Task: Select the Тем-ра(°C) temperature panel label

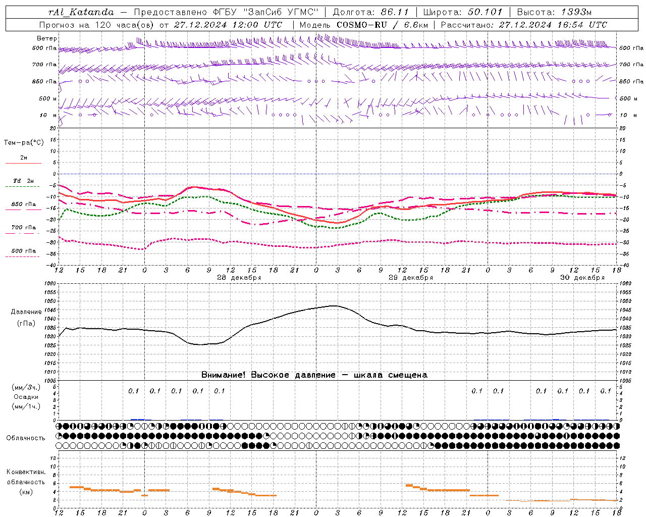Action: (x=24, y=143)
